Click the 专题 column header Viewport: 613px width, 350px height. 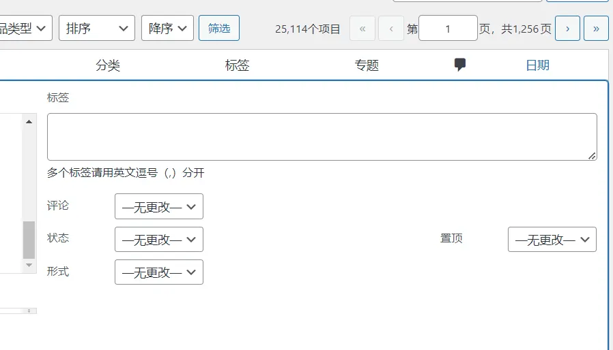click(367, 65)
